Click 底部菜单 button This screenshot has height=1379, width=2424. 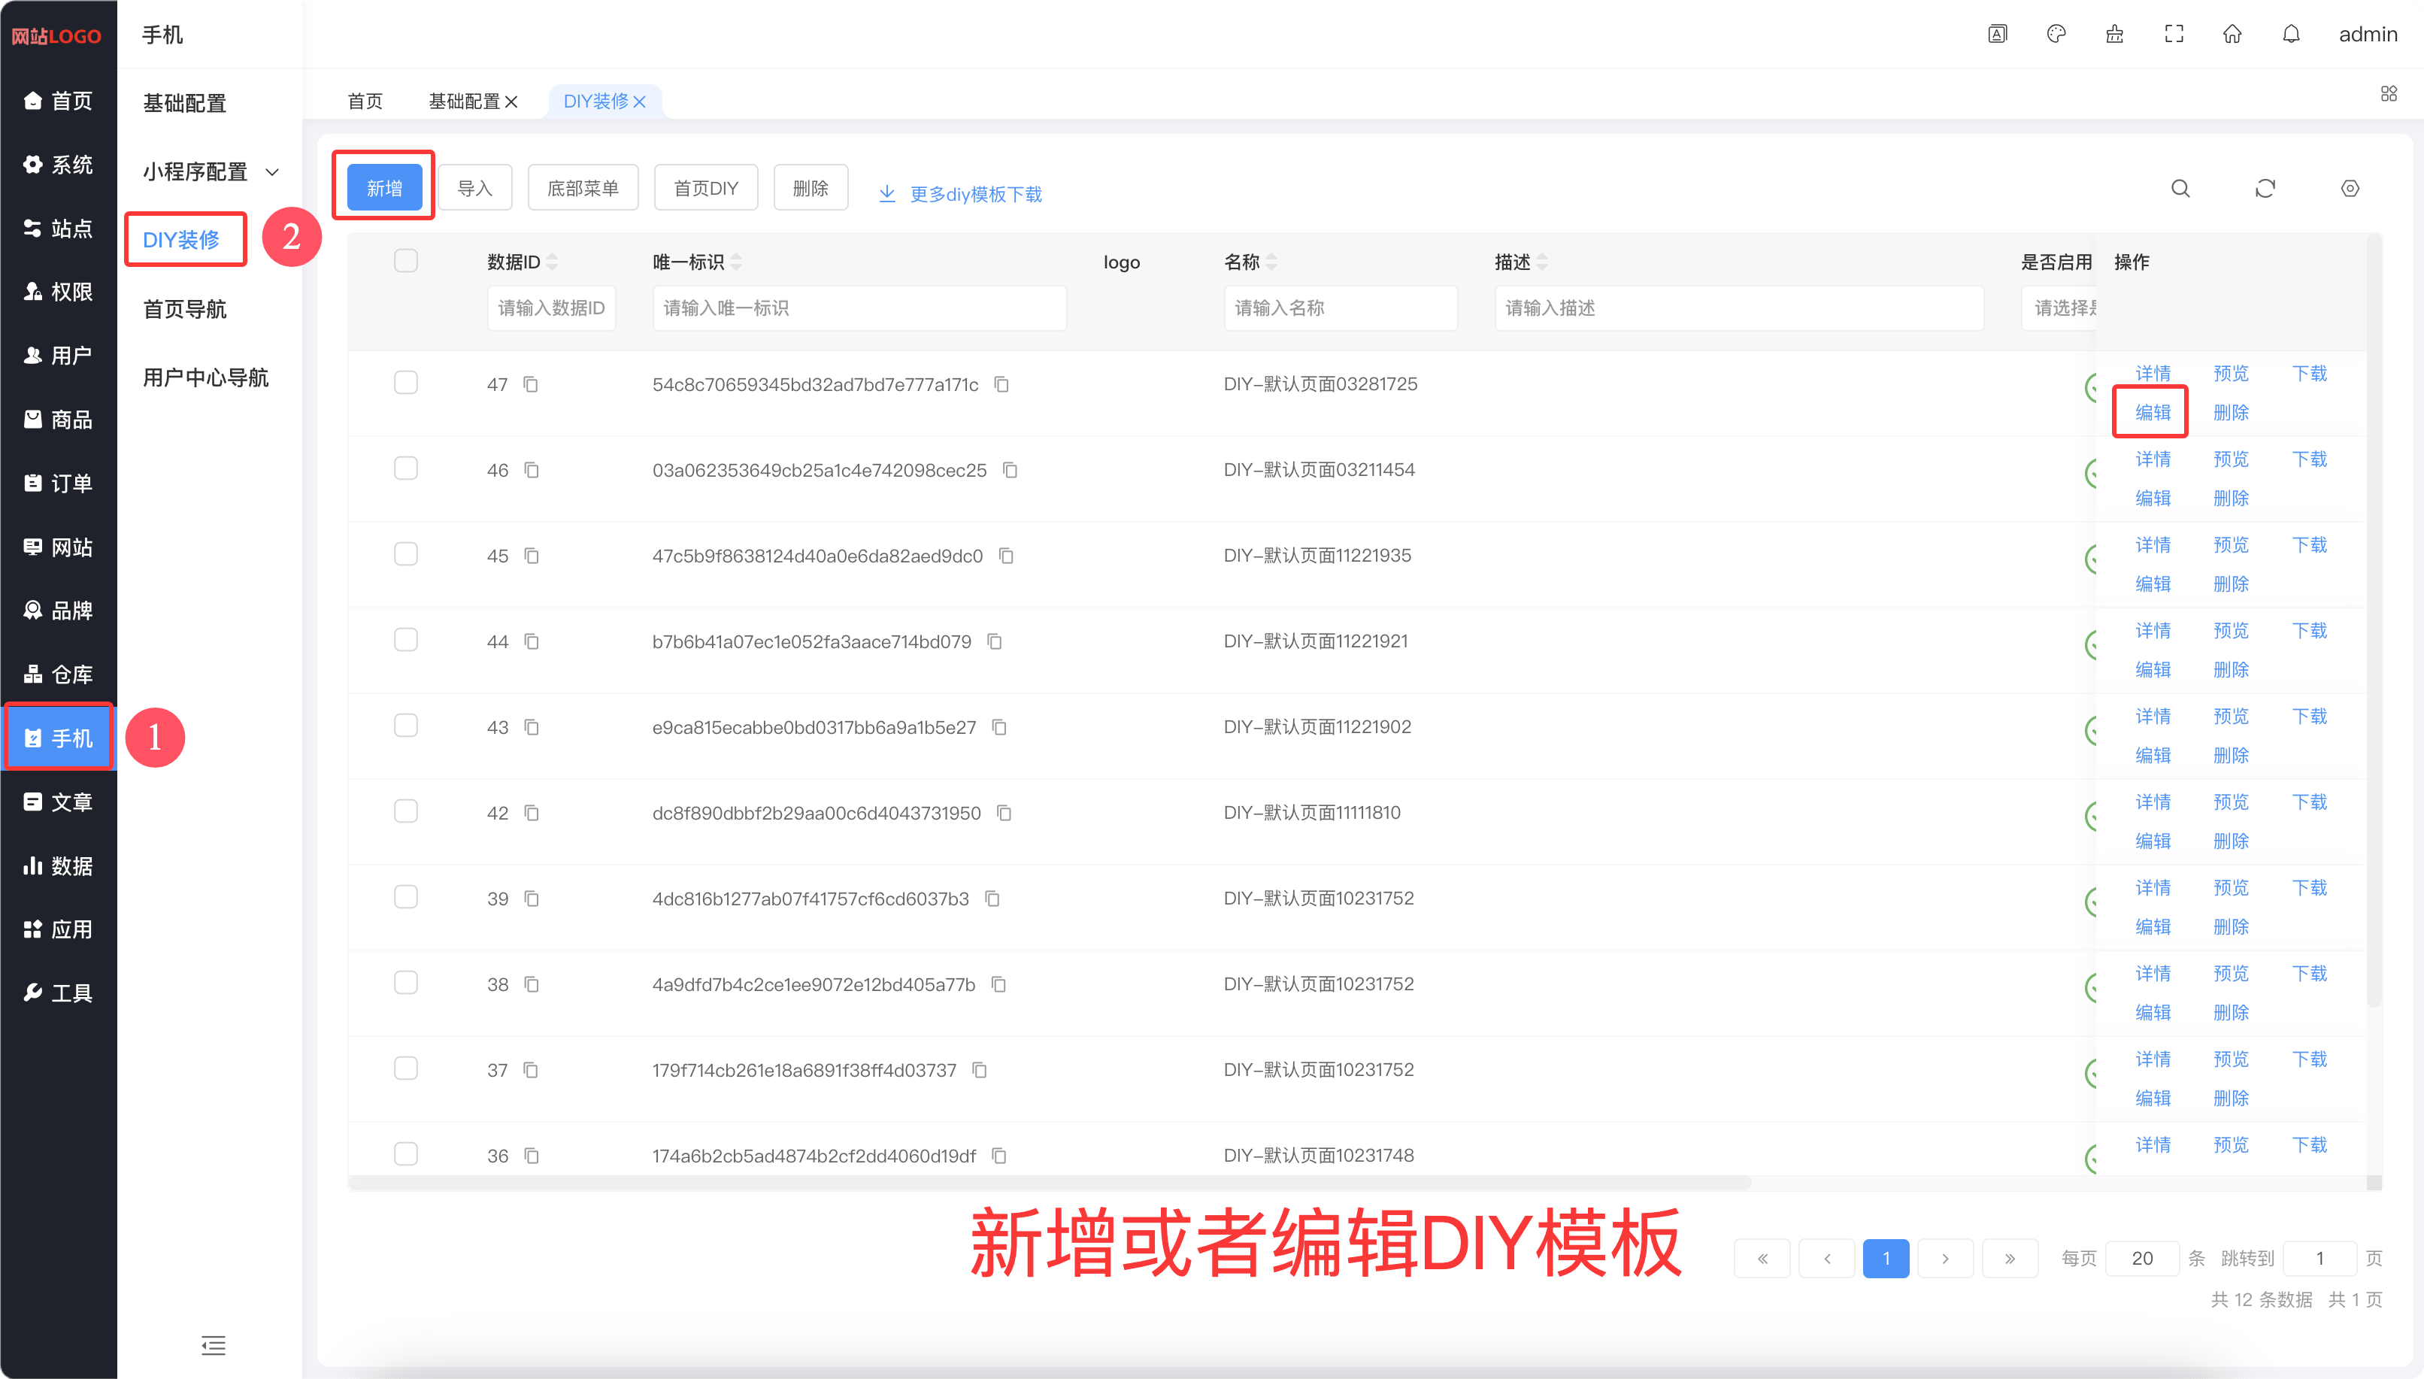pos(583,189)
